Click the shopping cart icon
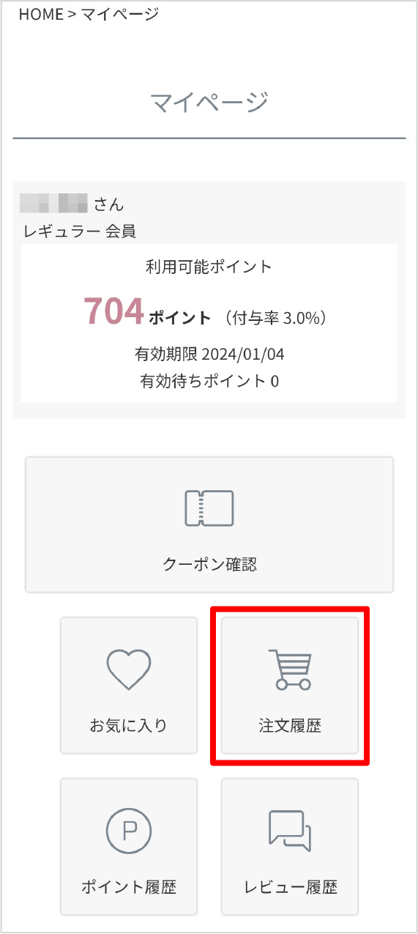 (x=290, y=669)
